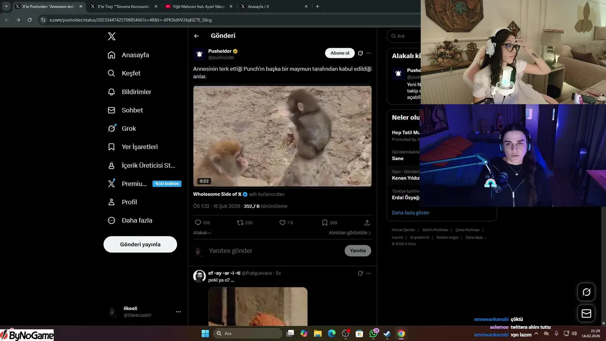606x341 pixels.
Task: Open the floating Grok button
Action: pos(586,292)
